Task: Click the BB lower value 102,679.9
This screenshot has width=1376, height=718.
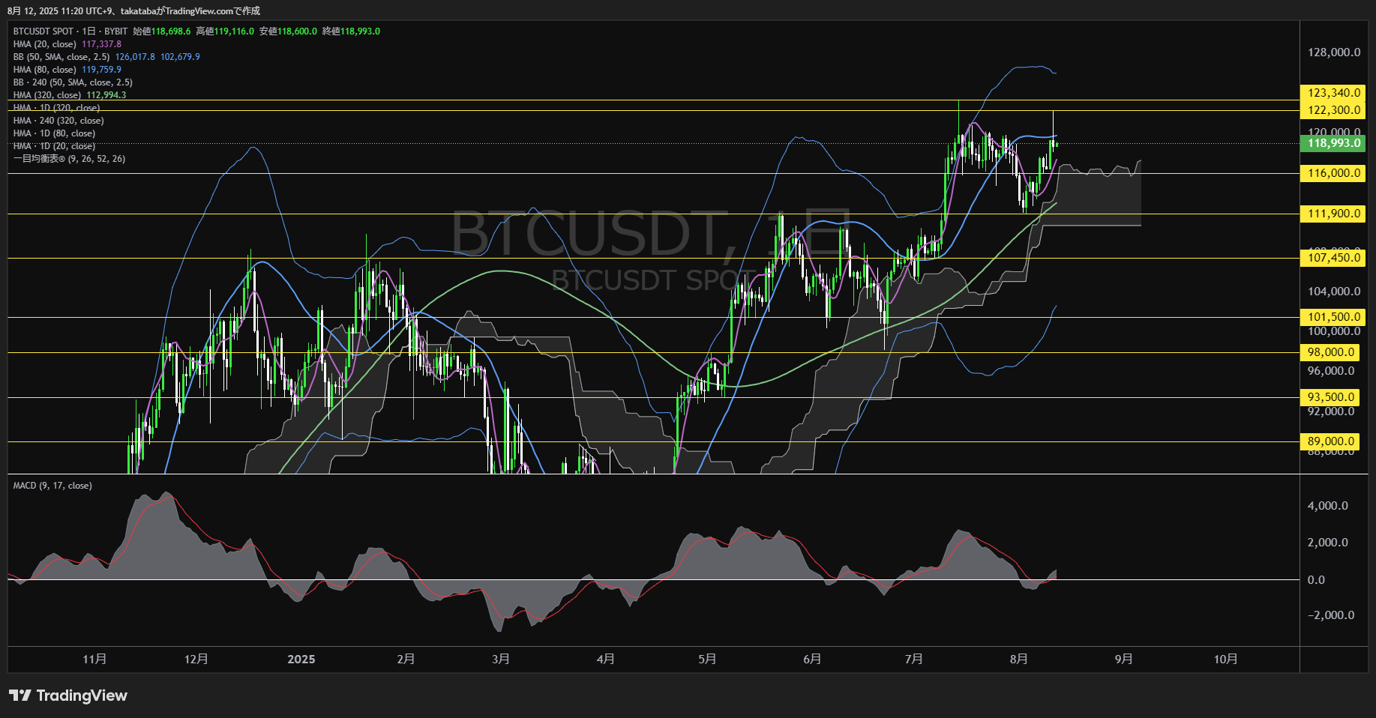Action: click(180, 57)
